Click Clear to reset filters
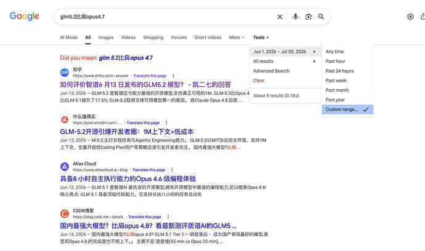This screenshot has width=425, height=251. (x=259, y=81)
